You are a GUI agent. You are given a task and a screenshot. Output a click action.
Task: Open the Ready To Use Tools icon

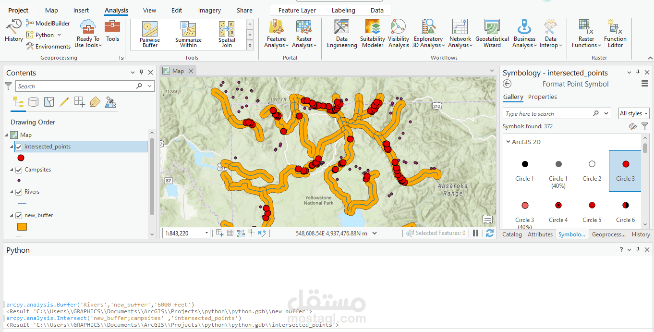pyautogui.click(x=88, y=34)
